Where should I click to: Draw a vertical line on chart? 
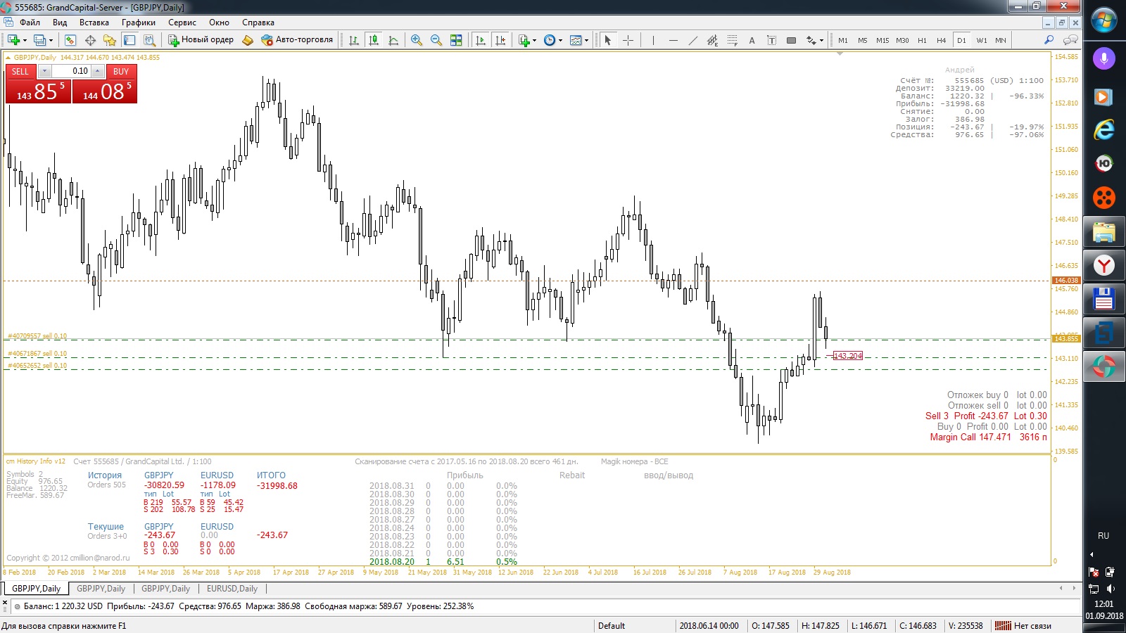[653, 40]
